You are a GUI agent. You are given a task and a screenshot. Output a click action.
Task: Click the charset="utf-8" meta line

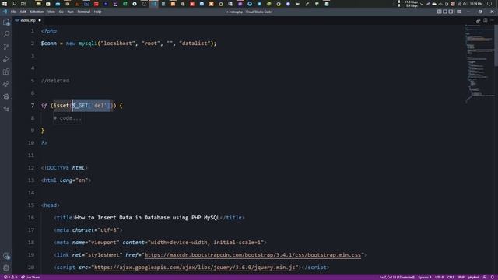88,230
